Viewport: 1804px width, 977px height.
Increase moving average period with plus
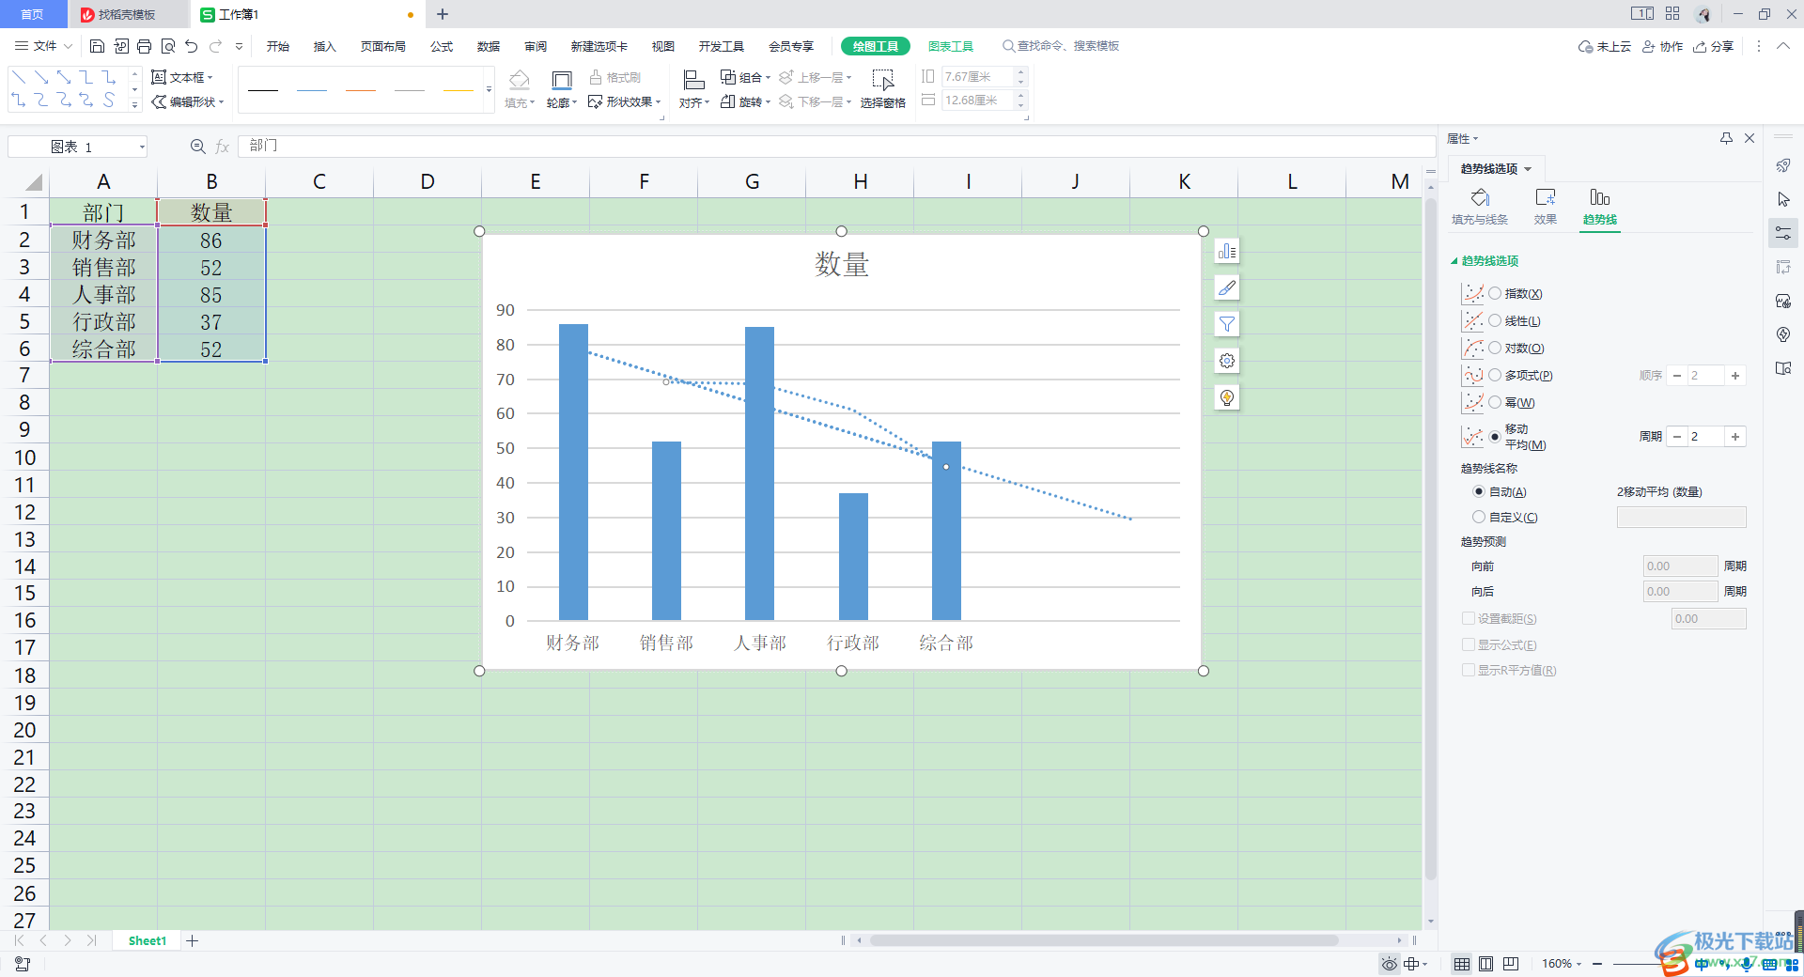click(x=1735, y=437)
